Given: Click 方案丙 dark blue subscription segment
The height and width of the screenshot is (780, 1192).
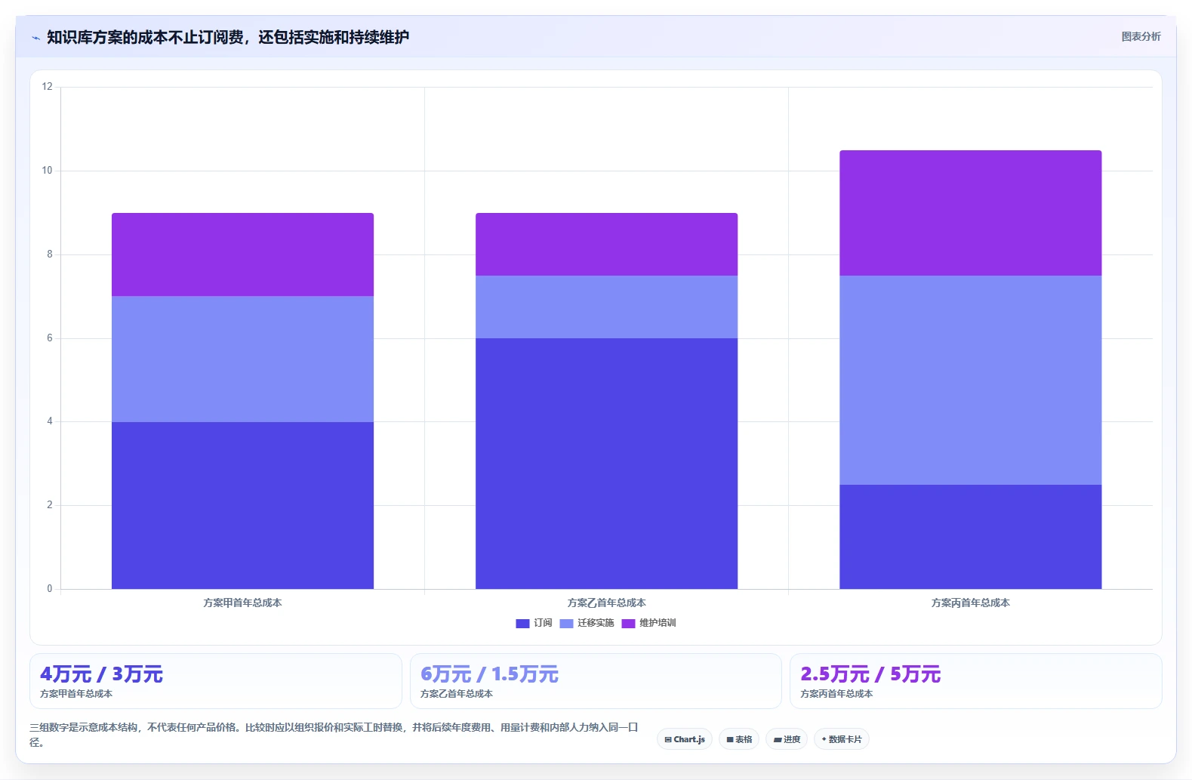Looking at the screenshot, I should pos(970,537).
